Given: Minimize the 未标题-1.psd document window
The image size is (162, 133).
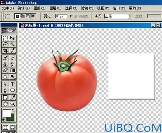Looking at the screenshot, I should tap(153, 25).
